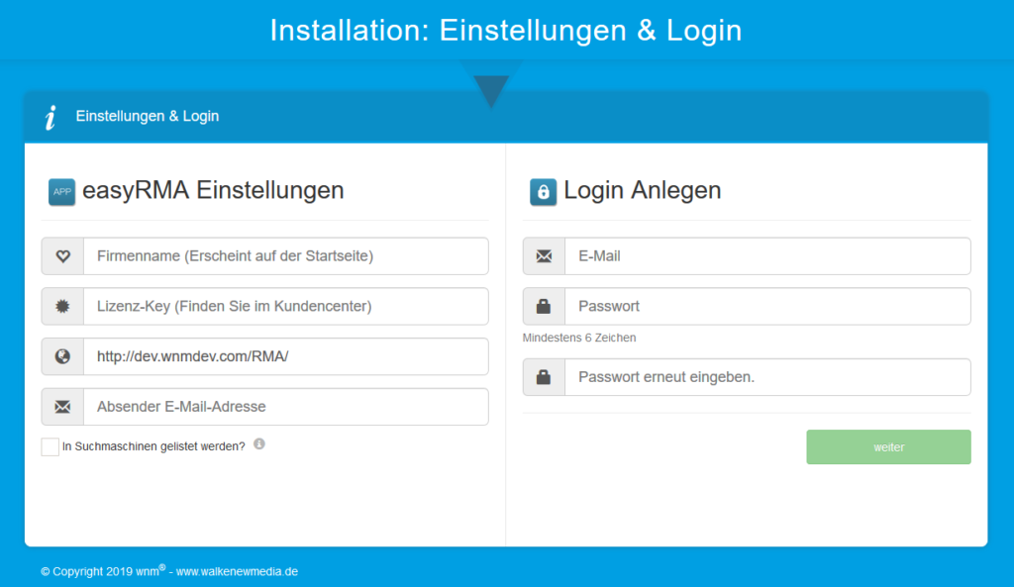1014x587 pixels.
Task: Click the easyRMA Einstellungen heading
Action: pos(213,190)
